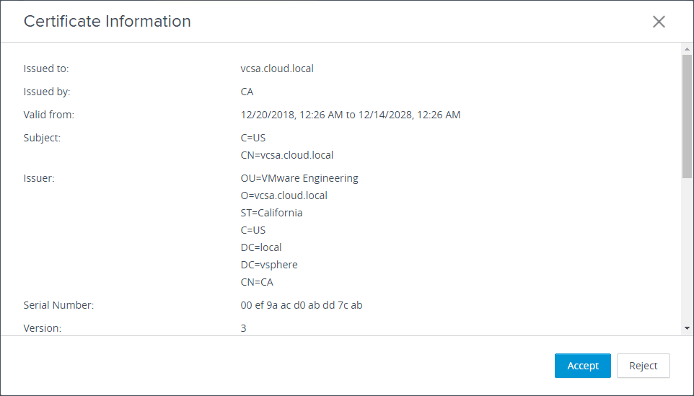
Task: Select the DC=vsphere issuer entry
Action: click(x=269, y=265)
